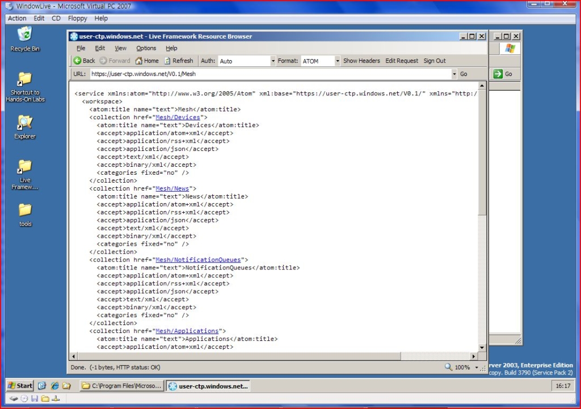Open the Resource Browser Edit menu

pyautogui.click(x=100, y=48)
